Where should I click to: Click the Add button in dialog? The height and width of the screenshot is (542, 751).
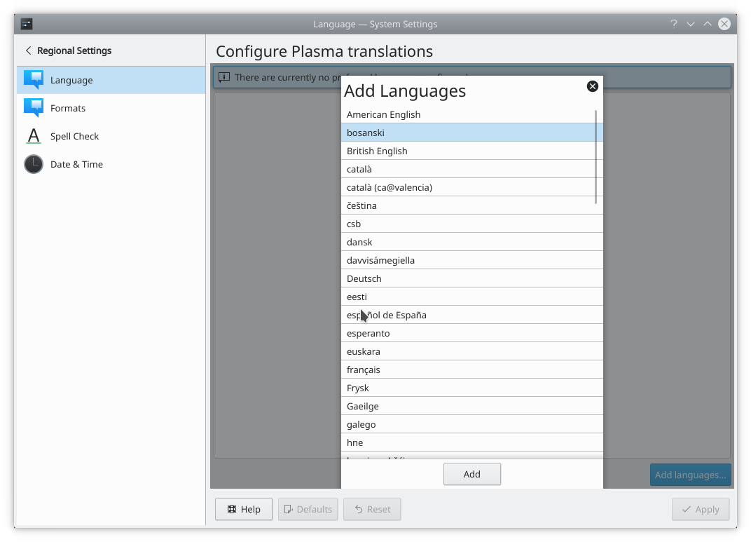(x=471, y=474)
